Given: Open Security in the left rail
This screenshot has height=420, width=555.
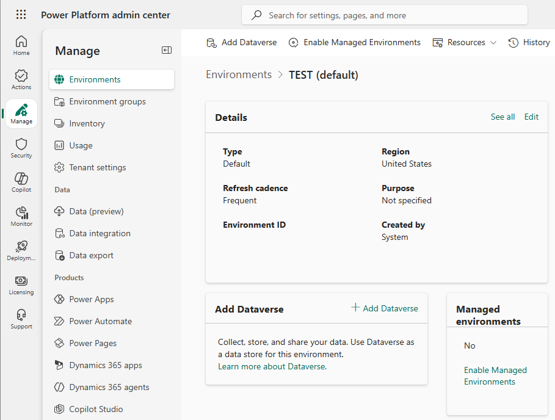Looking at the screenshot, I should pos(21,148).
